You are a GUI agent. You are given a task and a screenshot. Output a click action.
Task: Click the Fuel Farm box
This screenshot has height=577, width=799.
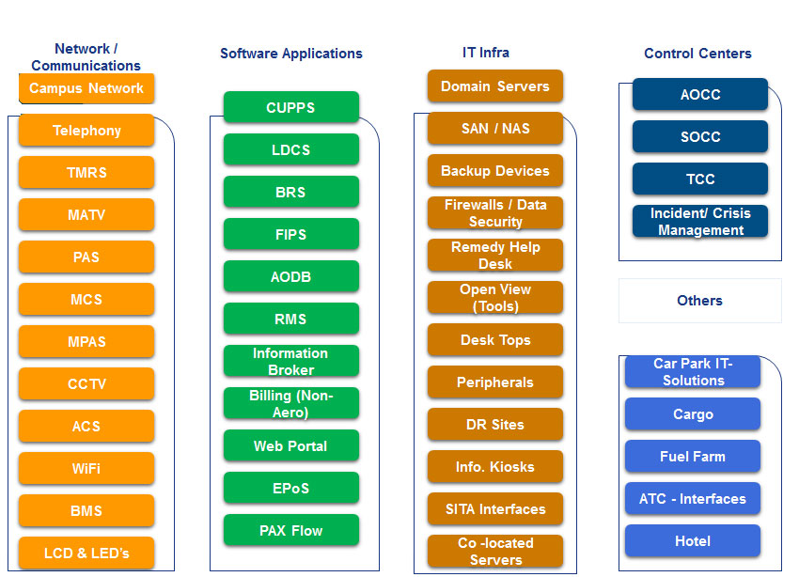click(x=693, y=457)
